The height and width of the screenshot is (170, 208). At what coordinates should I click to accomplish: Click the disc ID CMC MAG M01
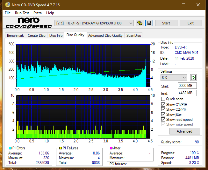186,53
